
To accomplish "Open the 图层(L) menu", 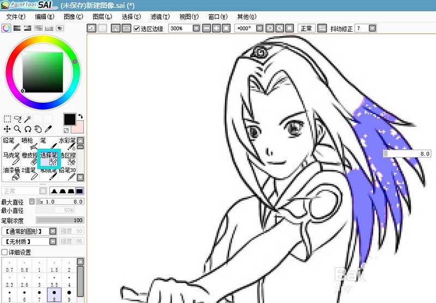I will (x=102, y=17).
